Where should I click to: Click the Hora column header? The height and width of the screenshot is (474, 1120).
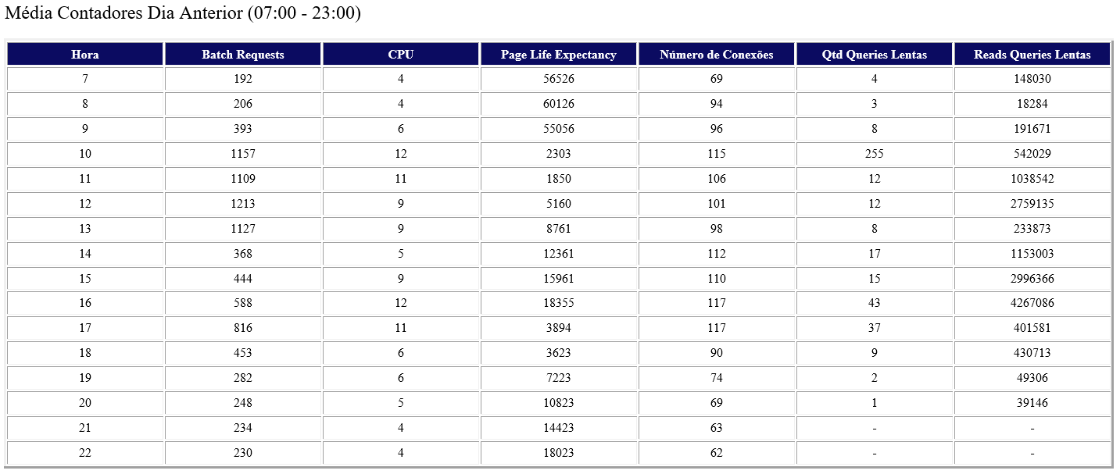[85, 55]
